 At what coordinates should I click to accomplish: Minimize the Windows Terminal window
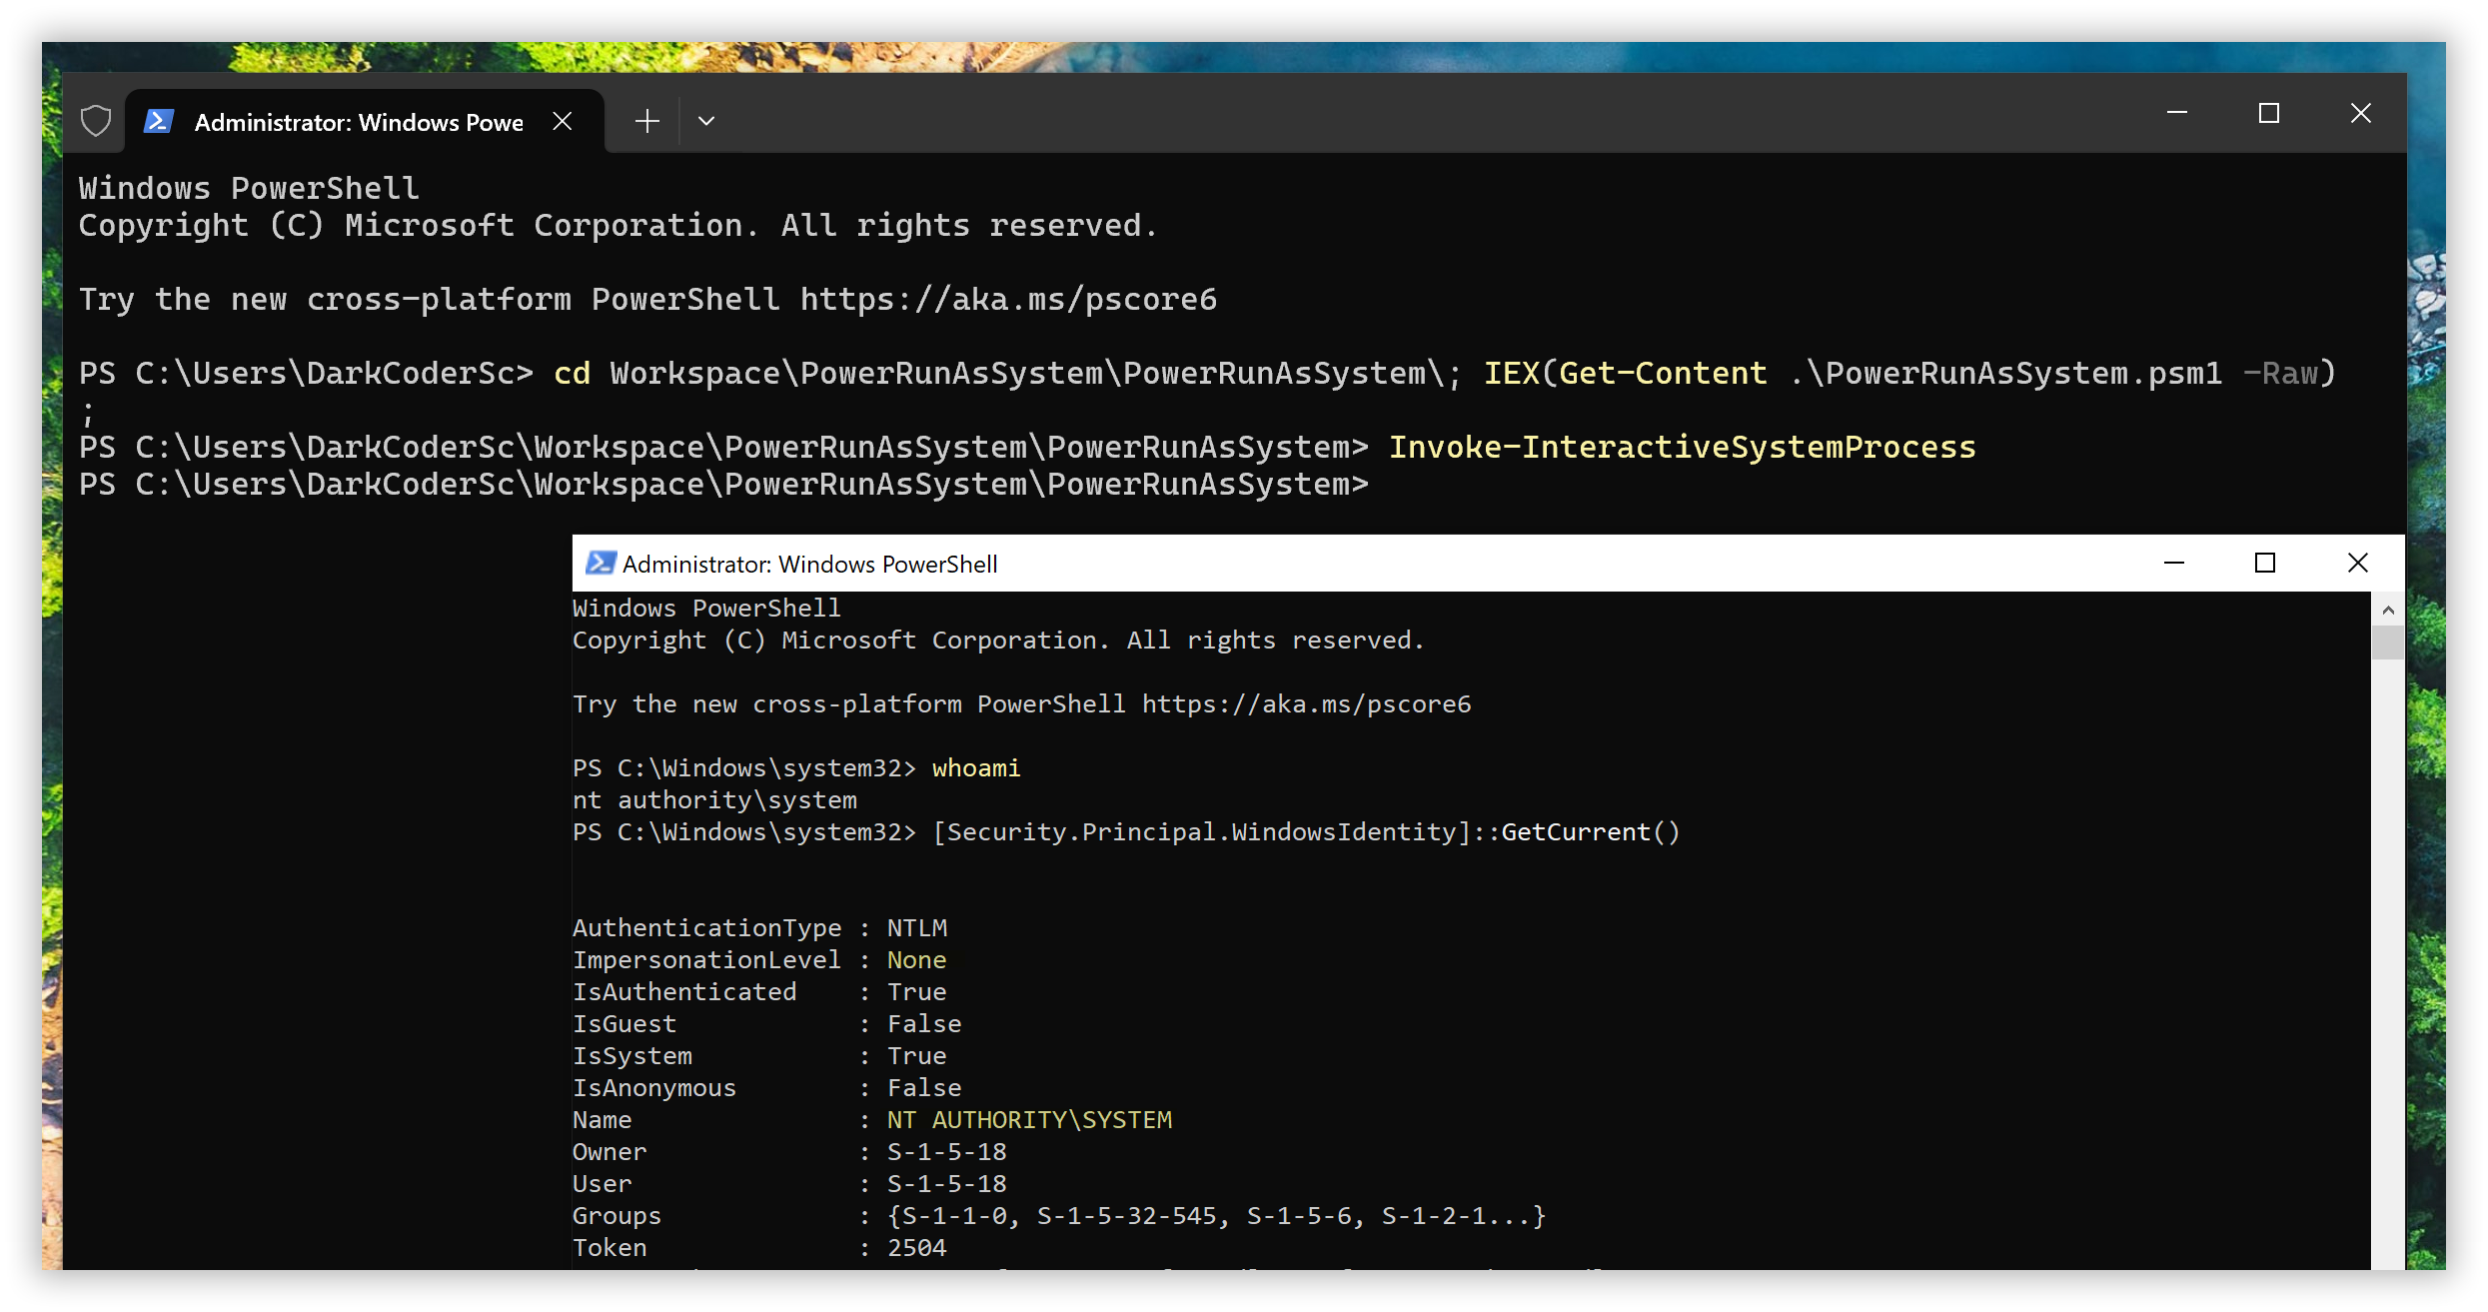click(x=2177, y=113)
